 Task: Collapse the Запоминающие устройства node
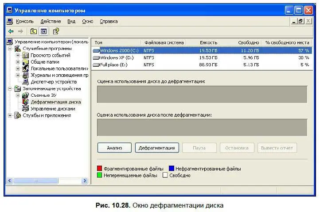[x=10, y=89]
